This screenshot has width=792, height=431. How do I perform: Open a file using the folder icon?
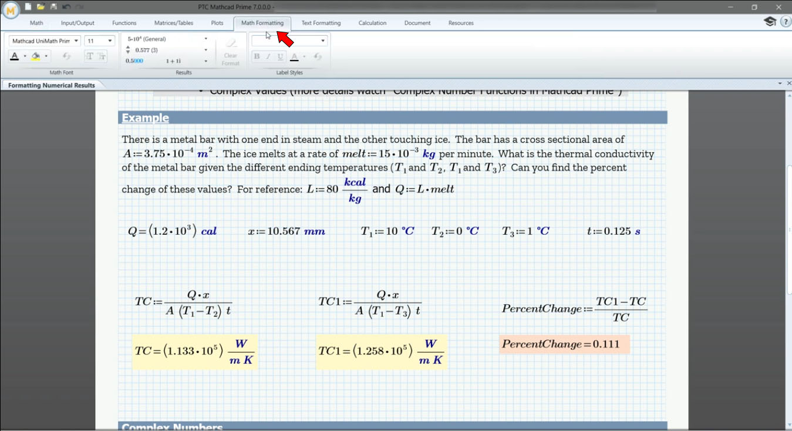[x=41, y=6]
